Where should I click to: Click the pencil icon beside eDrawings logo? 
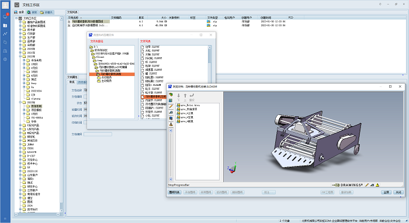tap(367, 185)
